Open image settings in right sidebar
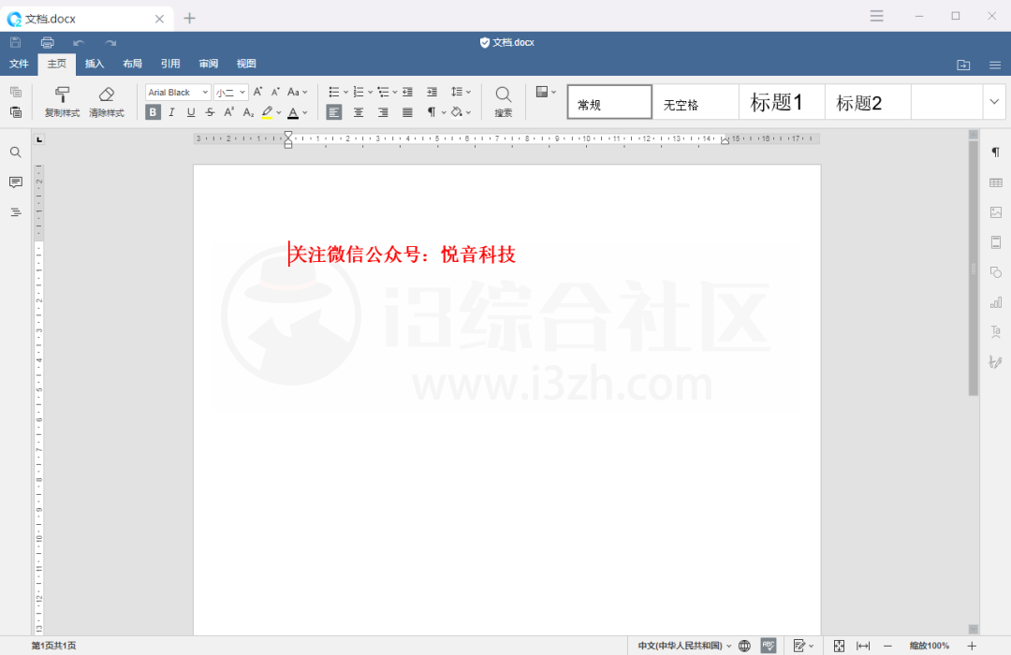The height and width of the screenshot is (655, 1011). pos(995,212)
